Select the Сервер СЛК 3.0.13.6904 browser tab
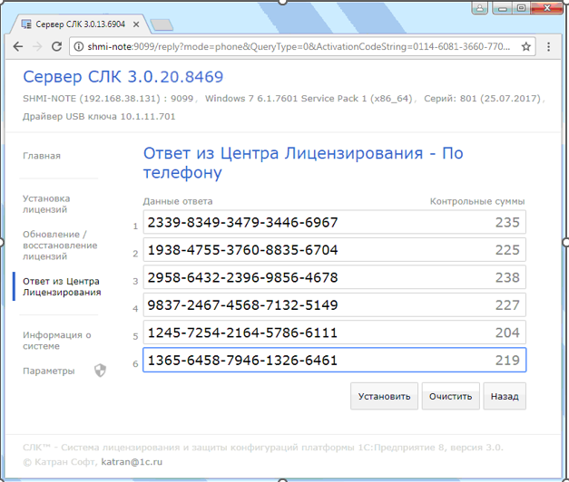 pos(80,24)
